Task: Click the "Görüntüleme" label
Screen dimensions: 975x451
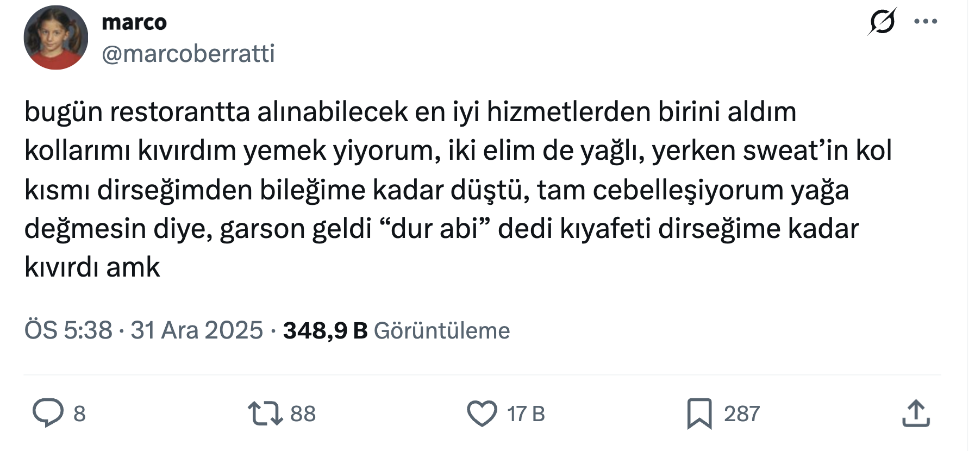Action: [x=442, y=330]
